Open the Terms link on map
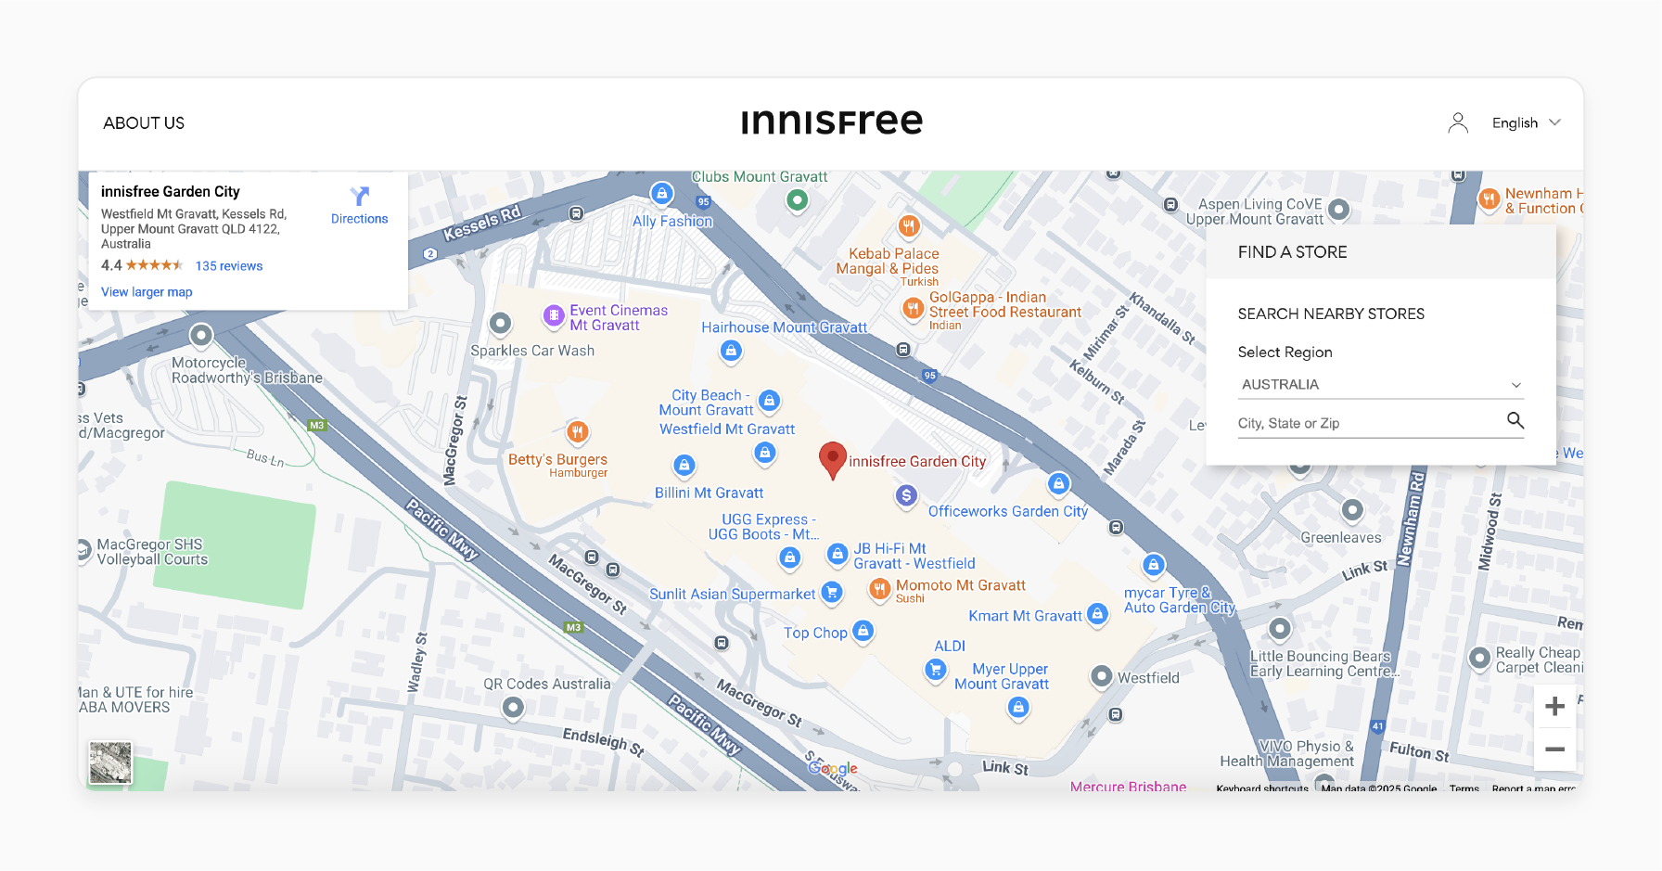The image size is (1662, 871). (x=1464, y=788)
